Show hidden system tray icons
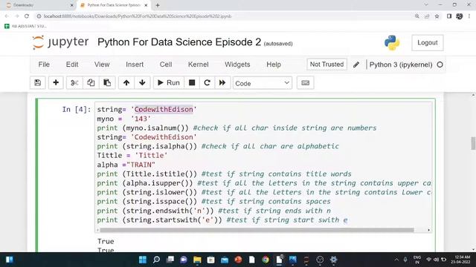476x267 pixels. 396,260
